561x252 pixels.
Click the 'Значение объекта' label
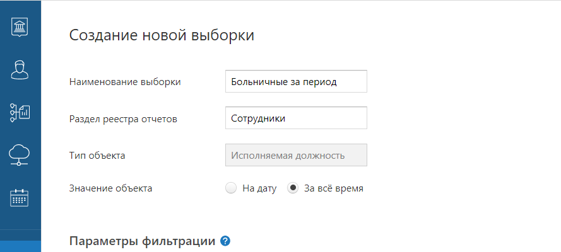110,188
